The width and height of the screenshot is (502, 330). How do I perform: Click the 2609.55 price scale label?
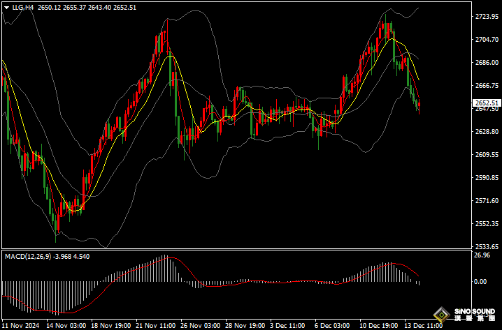click(x=487, y=155)
